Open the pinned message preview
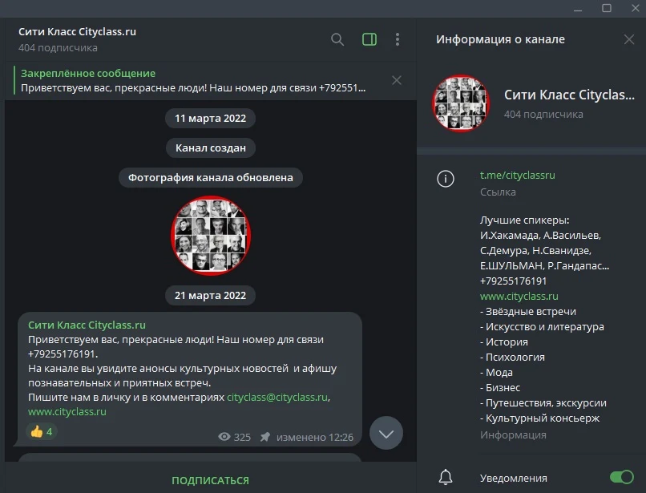 click(193, 81)
